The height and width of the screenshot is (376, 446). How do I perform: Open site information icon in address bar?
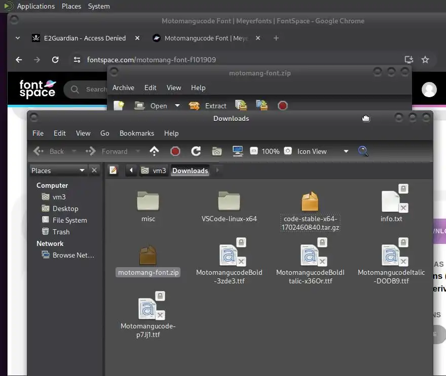click(x=77, y=60)
